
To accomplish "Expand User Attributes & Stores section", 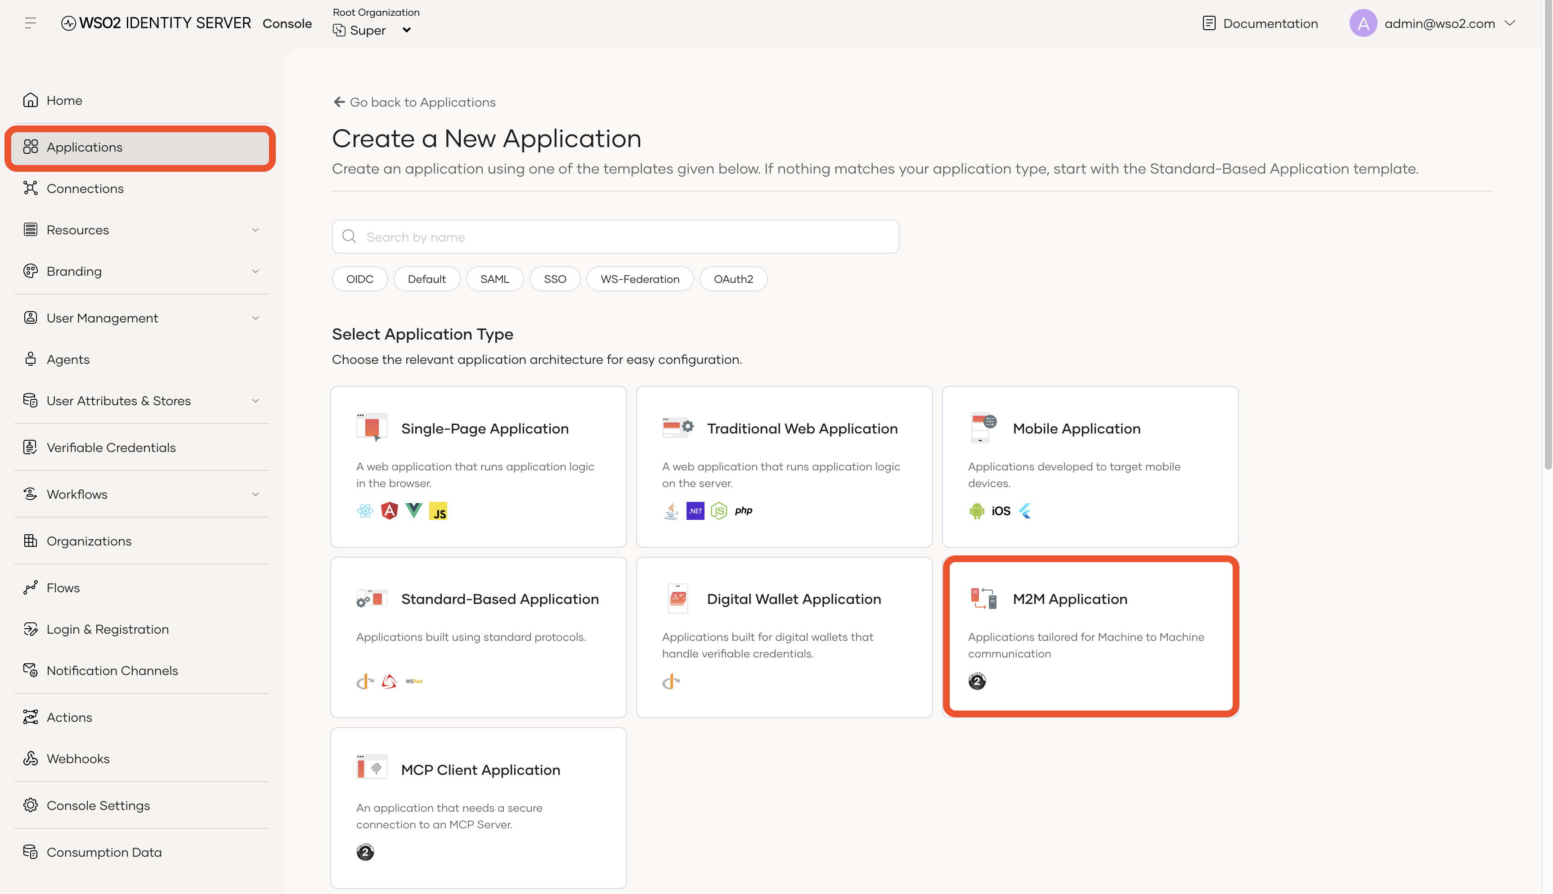I will pos(256,401).
